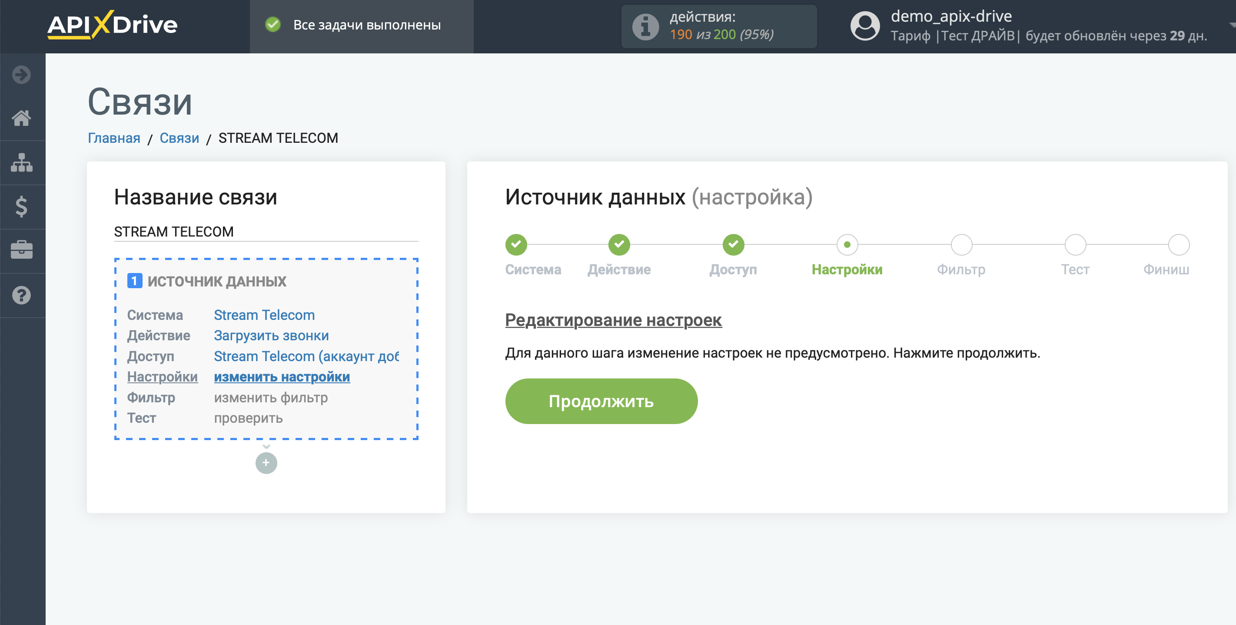This screenshot has width=1236, height=625.
Task: Add a new block with the plus button
Action: pos(266,463)
